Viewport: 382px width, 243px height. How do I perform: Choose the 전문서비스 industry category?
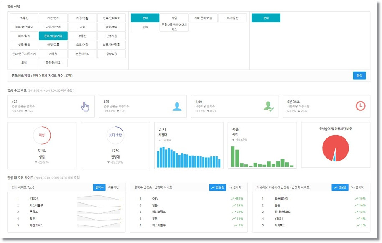point(82,54)
